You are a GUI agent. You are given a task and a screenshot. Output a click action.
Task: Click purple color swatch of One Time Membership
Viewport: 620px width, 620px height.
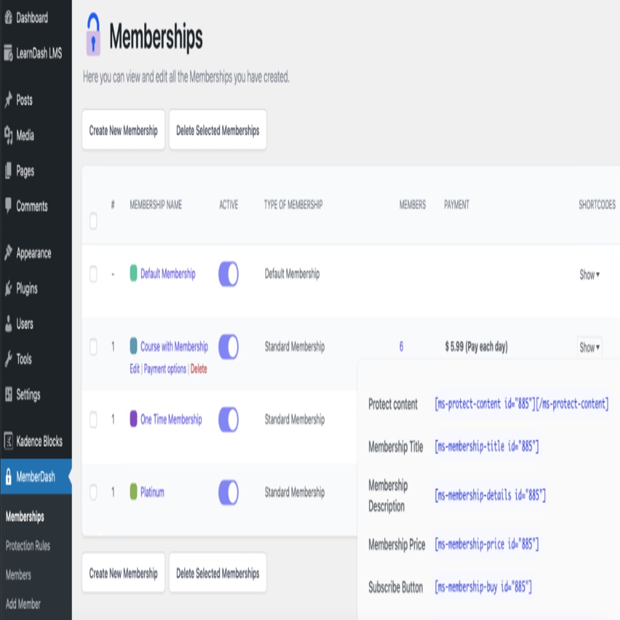coord(134,419)
